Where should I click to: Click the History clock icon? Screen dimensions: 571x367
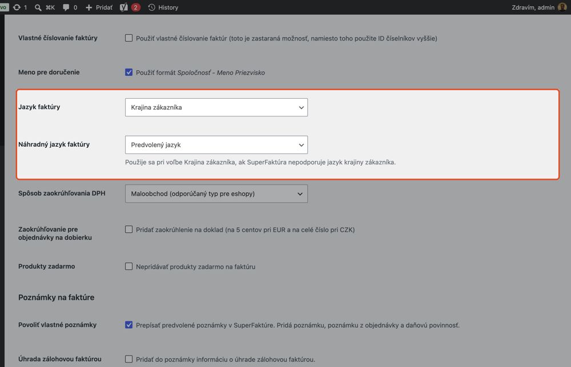(x=152, y=7)
